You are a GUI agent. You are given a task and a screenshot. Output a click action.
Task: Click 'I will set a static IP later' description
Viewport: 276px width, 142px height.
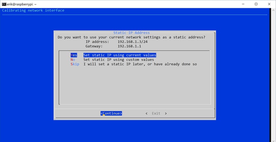(x=140, y=64)
